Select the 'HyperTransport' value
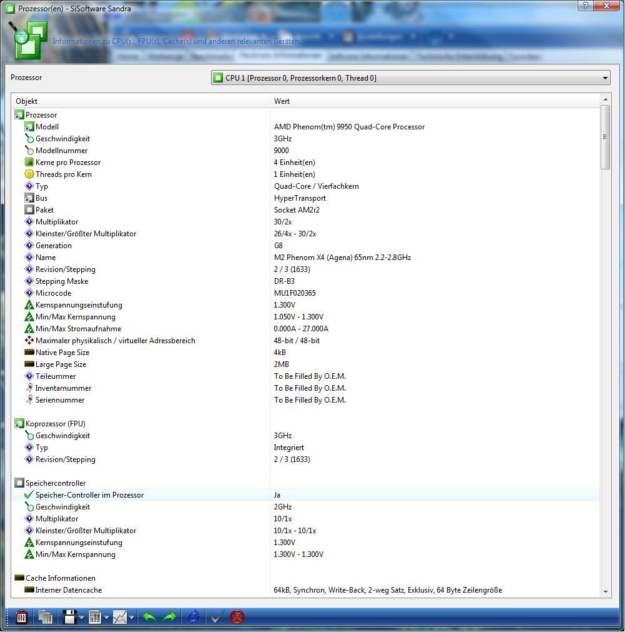This screenshot has width=625, height=632. tap(300, 198)
